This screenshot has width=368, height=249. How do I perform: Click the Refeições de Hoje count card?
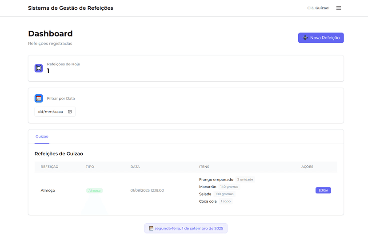186,68
